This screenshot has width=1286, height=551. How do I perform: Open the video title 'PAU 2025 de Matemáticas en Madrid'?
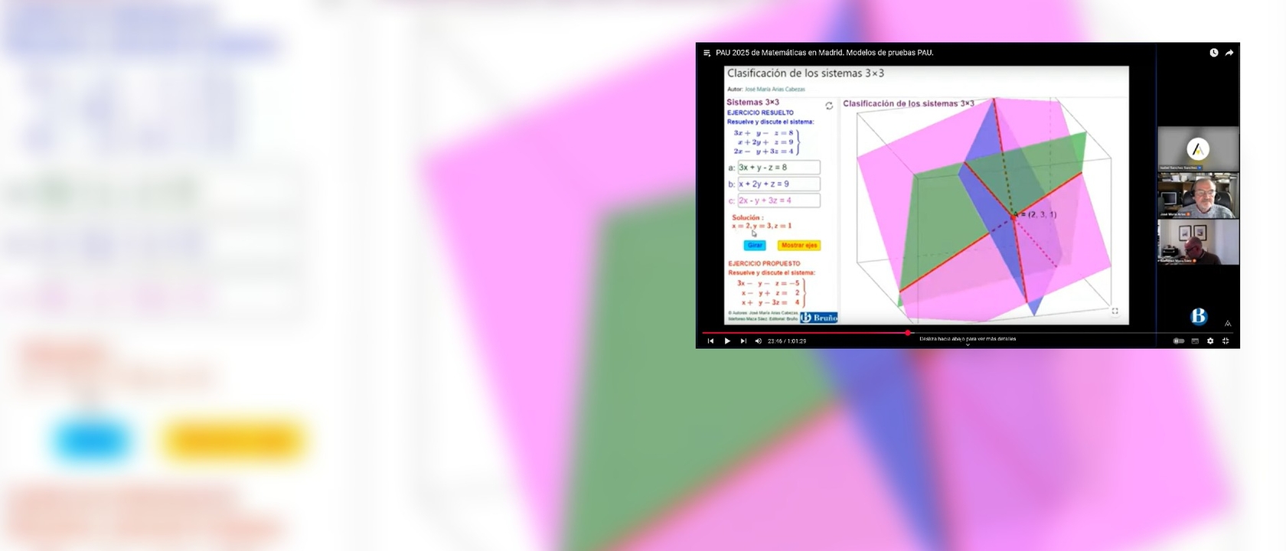[x=824, y=53]
